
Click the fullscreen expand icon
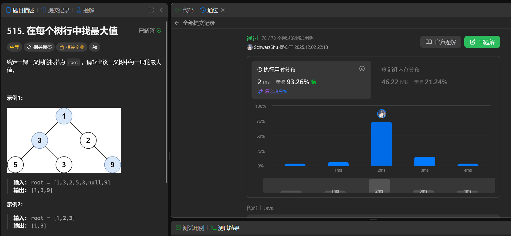pos(151,10)
